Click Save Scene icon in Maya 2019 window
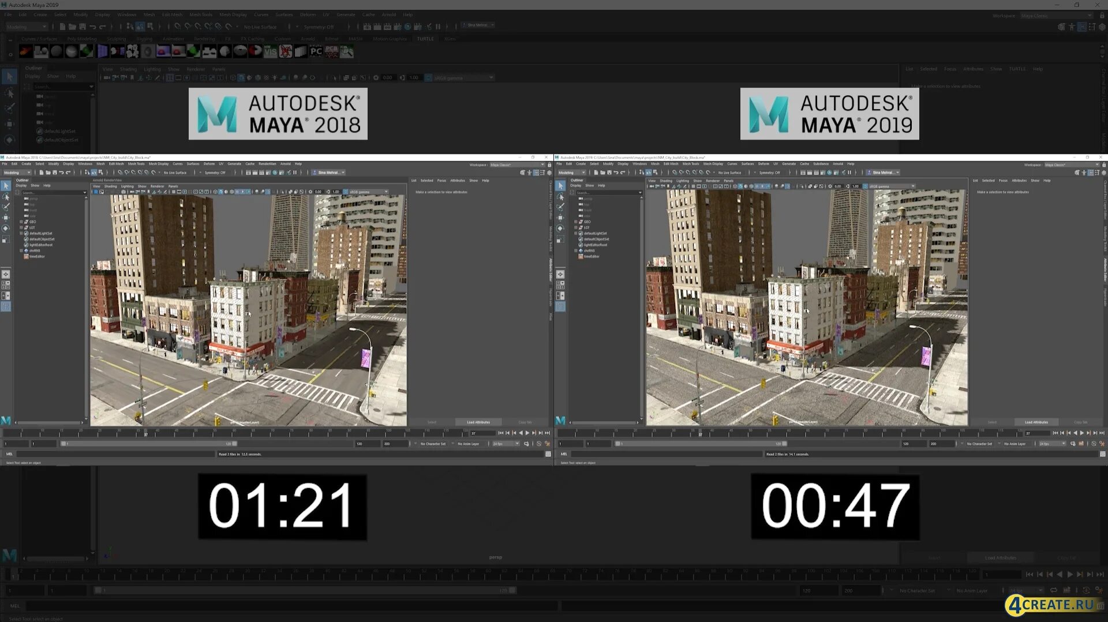This screenshot has width=1108, height=622. pos(609,173)
